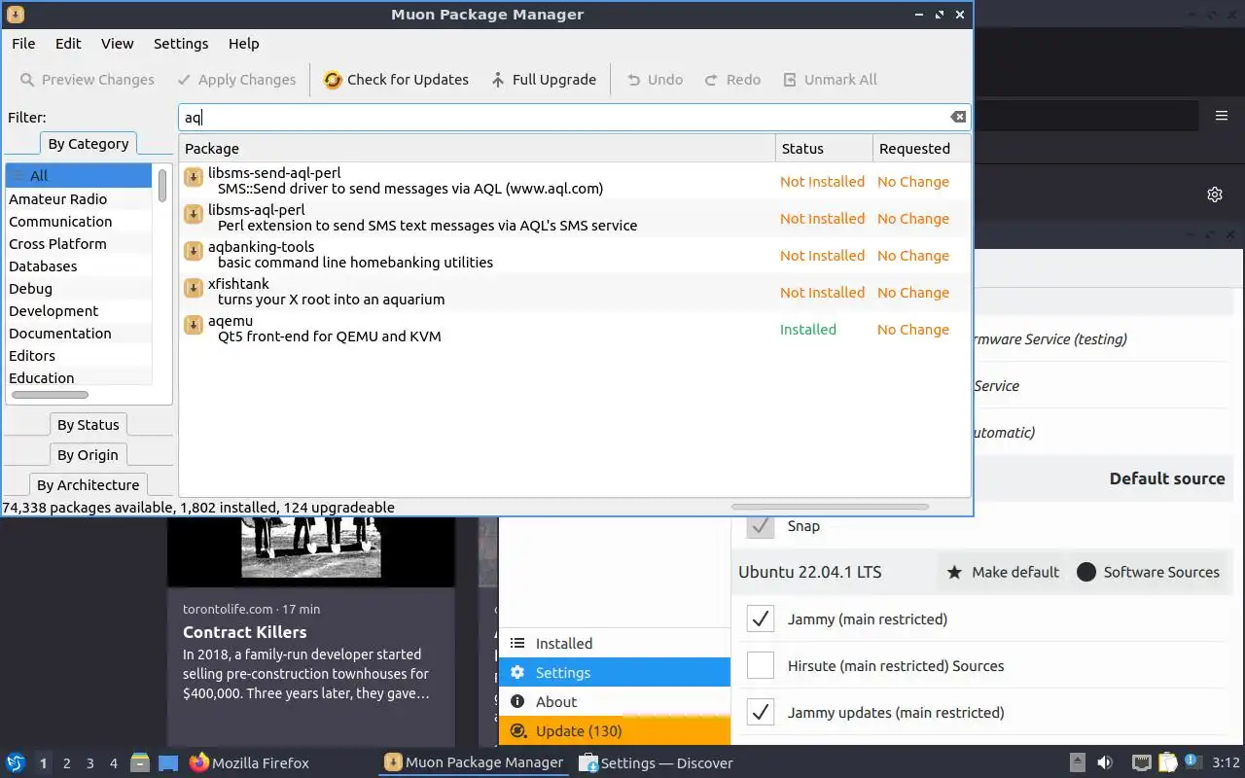
Task: Open the Settings menu in Muon
Action: click(181, 44)
